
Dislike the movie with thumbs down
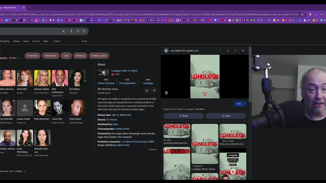[x=154, y=90]
